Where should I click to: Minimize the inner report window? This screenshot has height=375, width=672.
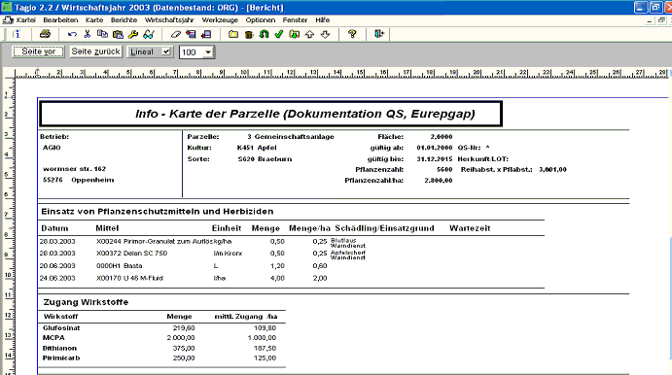click(651, 20)
